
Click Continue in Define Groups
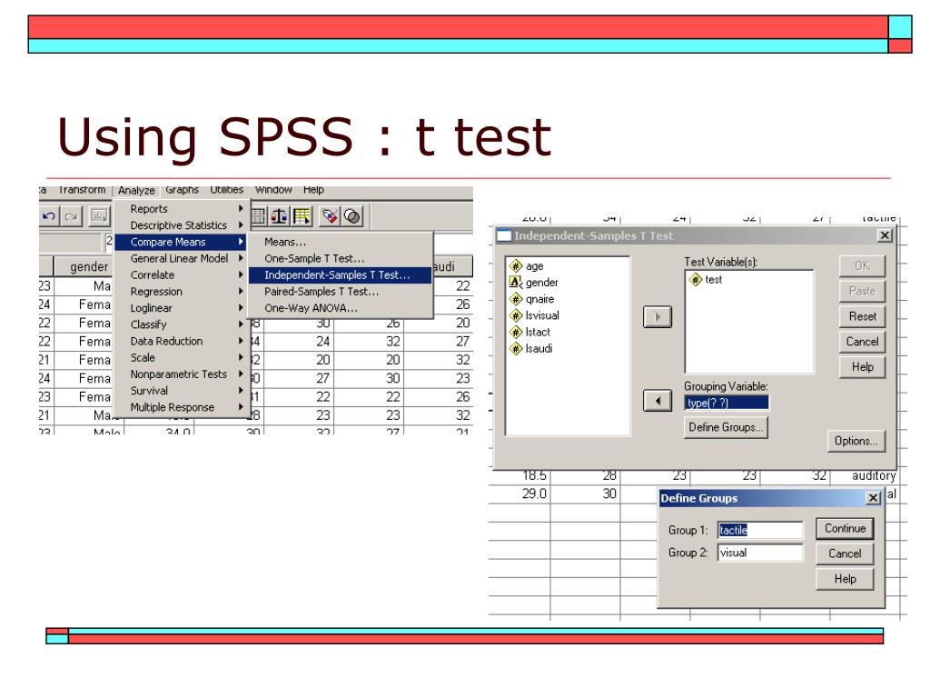coord(846,529)
